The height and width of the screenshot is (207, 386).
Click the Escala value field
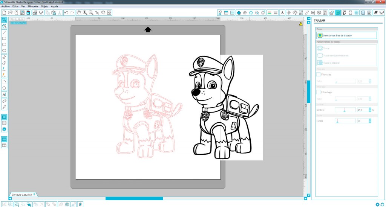363,121
